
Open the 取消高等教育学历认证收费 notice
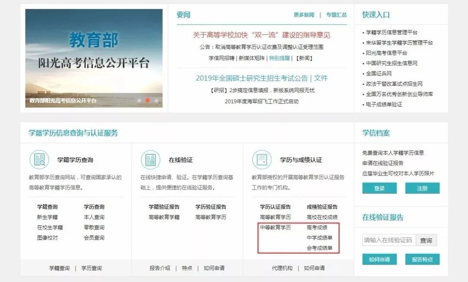click(x=261, y=47)
